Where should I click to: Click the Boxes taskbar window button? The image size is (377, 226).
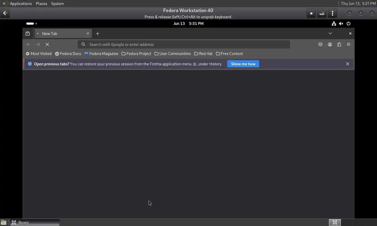(35, 222)
